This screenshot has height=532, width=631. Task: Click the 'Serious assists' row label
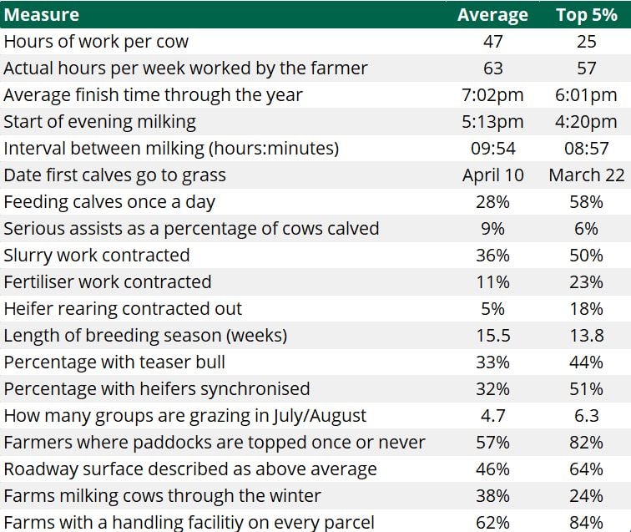pyautogui.click(x=191, y=228)
